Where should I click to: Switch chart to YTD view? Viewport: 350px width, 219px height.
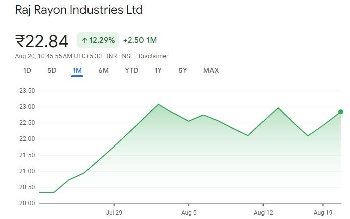click(x=131, y=71)
